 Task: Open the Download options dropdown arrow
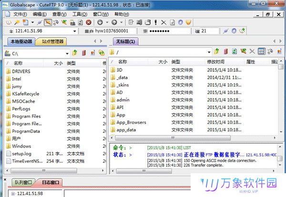pyautogui.click(x=107, y=22)
